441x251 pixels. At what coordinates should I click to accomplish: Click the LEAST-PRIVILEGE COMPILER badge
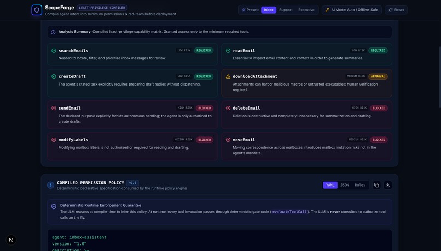tap(102, 8)
